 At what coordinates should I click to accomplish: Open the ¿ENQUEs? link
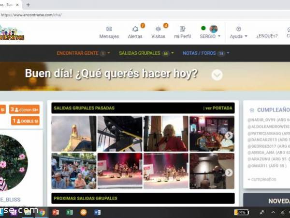267,36
